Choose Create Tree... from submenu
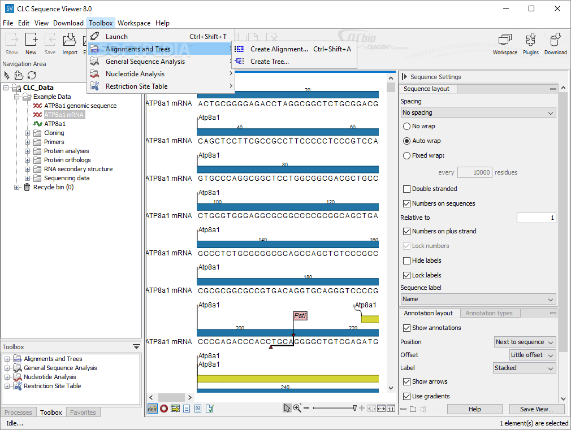 (294, 62)
